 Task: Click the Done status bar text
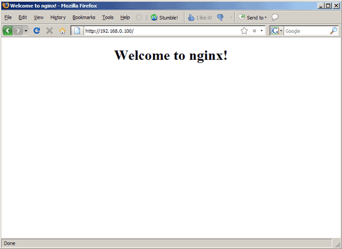pyautogui.click(x=9, y=243)
